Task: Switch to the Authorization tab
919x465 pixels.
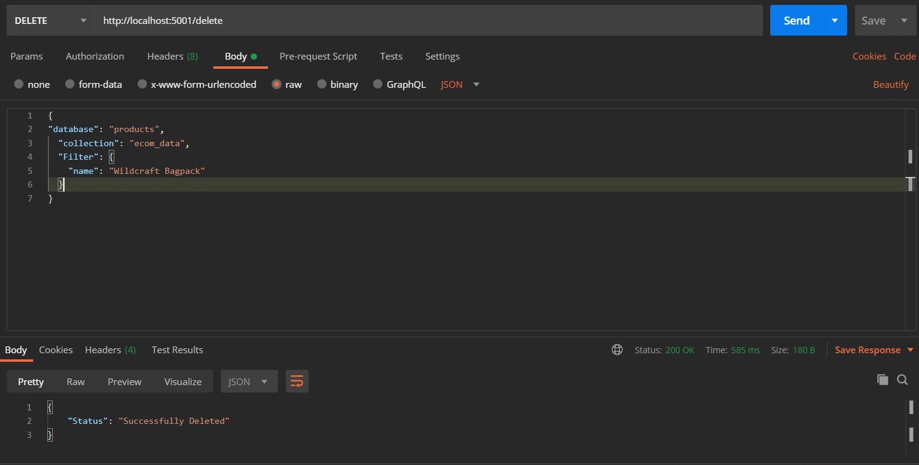Action: pyautogui.click(x=95, y=56)
